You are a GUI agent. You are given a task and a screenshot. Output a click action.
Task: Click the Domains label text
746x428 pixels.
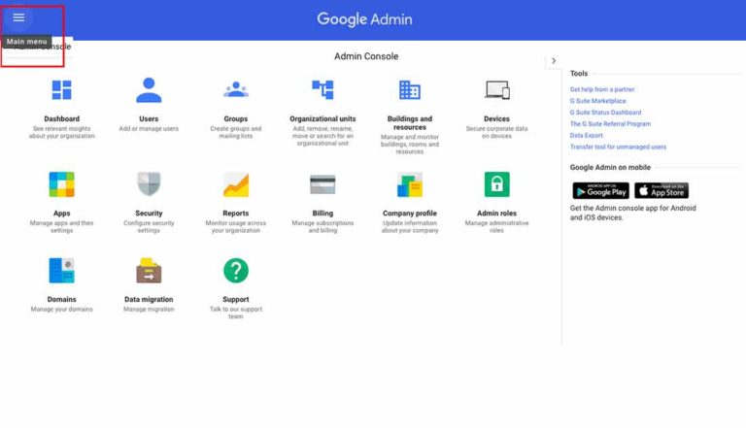pyautogui.click(x=62, y=300)
